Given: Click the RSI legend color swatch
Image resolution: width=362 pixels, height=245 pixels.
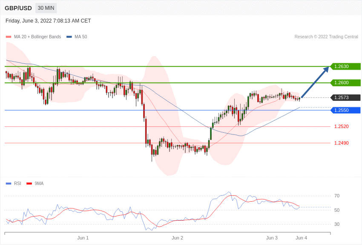Looking at the screenshot, I should (x=9, y=183).
